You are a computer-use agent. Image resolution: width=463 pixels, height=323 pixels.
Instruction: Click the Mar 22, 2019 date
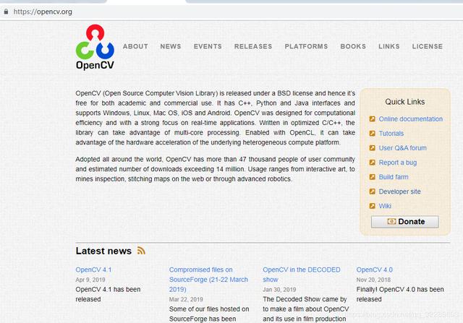click(x=186, y=299)
